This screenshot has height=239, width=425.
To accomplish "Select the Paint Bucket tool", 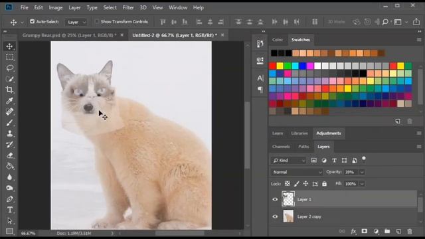I will [9, 166].
